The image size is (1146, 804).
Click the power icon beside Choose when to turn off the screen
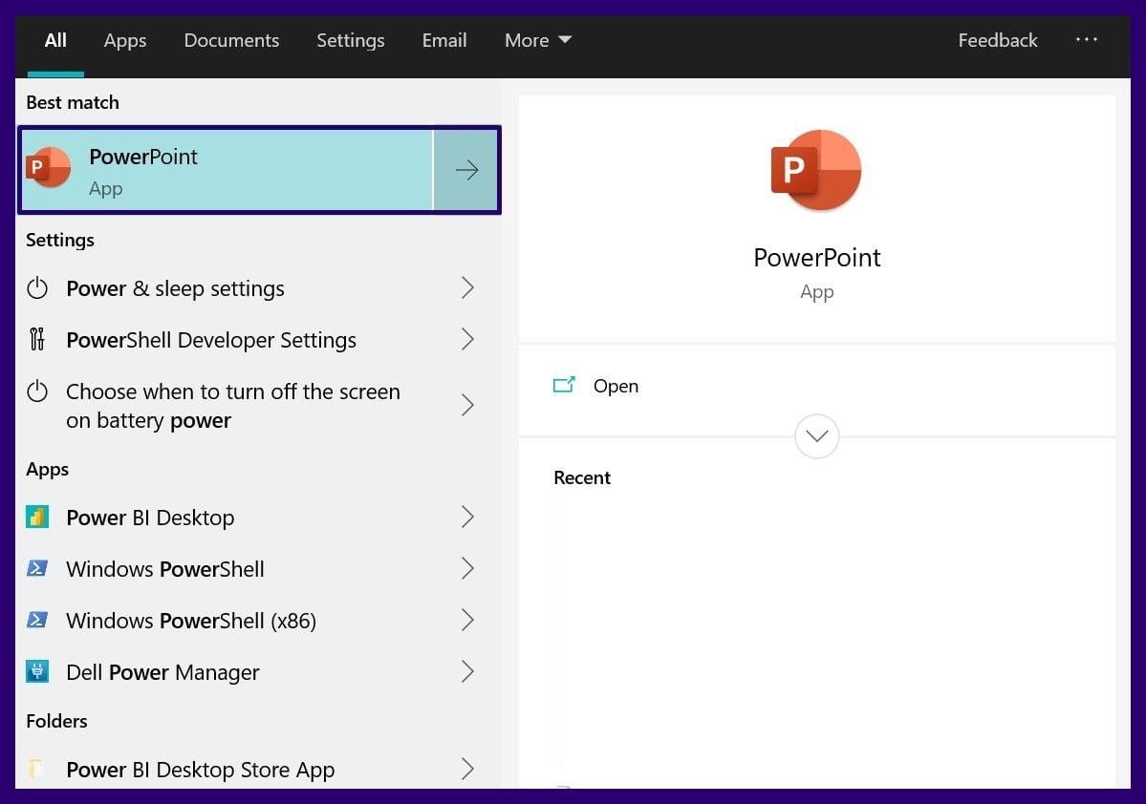37,391
